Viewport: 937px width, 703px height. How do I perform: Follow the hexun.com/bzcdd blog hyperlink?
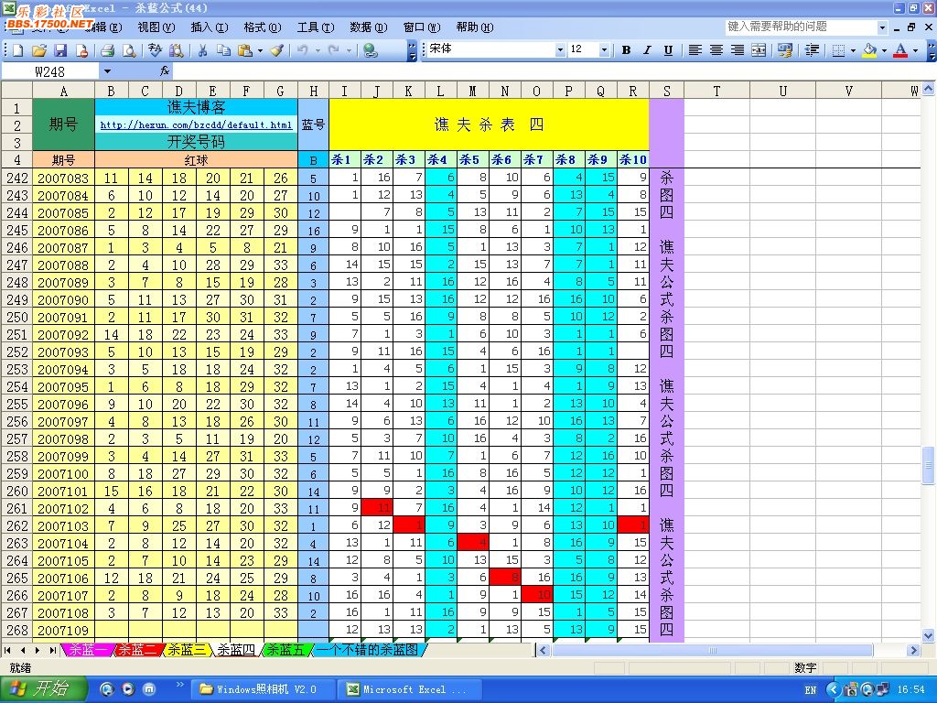click(196, 124)
